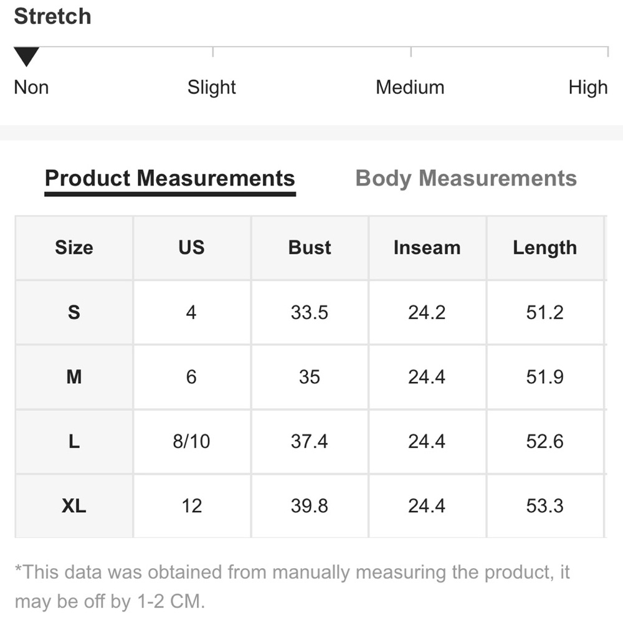Screen dimensions: 623x623
Task: Click the Length column header
Action: pyautogui.click(x=545, y=248)
